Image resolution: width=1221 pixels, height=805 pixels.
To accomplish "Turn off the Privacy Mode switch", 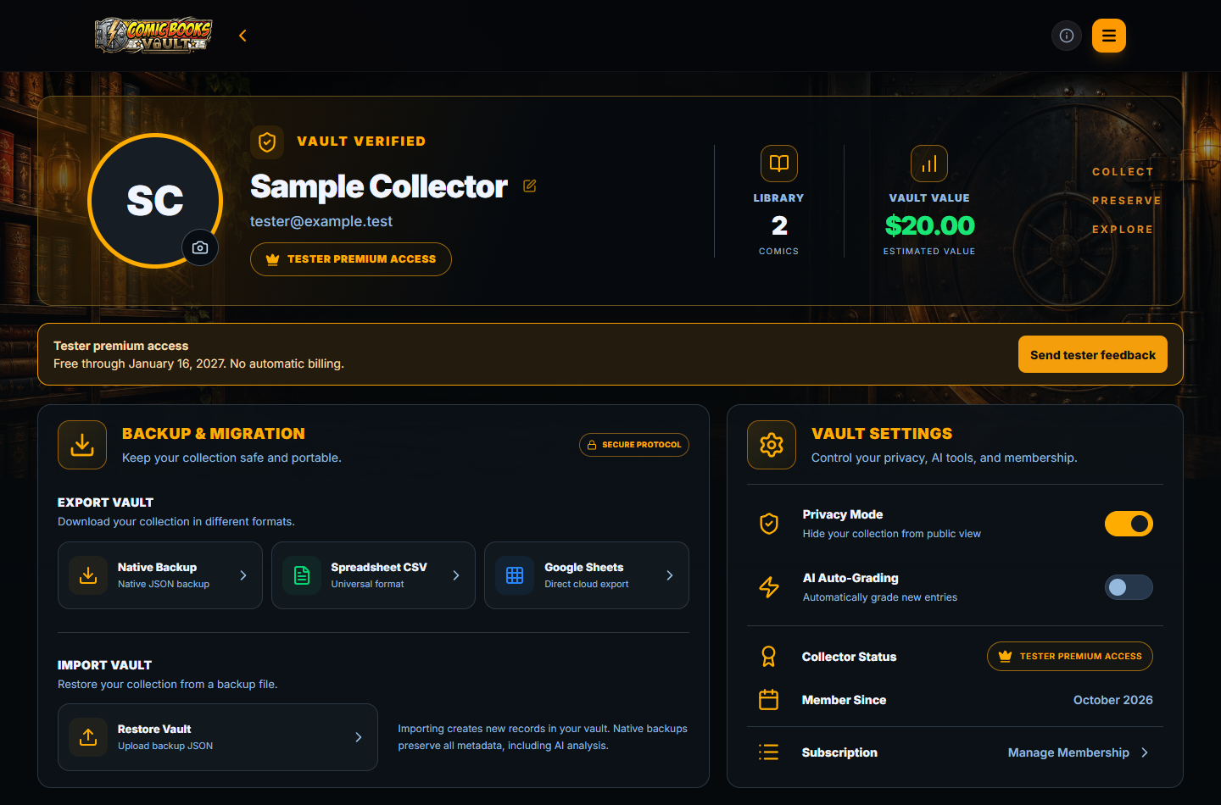I will [x=1129, y=524].
